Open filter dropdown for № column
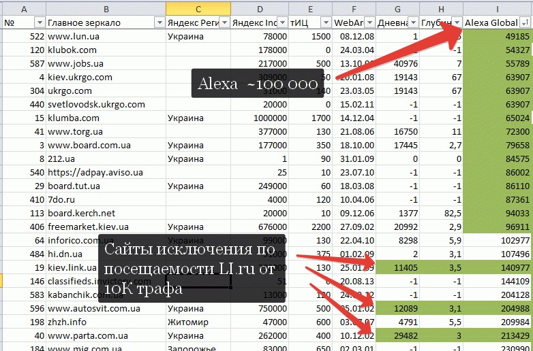Screen dimensions: 533x351 (x=40, y=22)
